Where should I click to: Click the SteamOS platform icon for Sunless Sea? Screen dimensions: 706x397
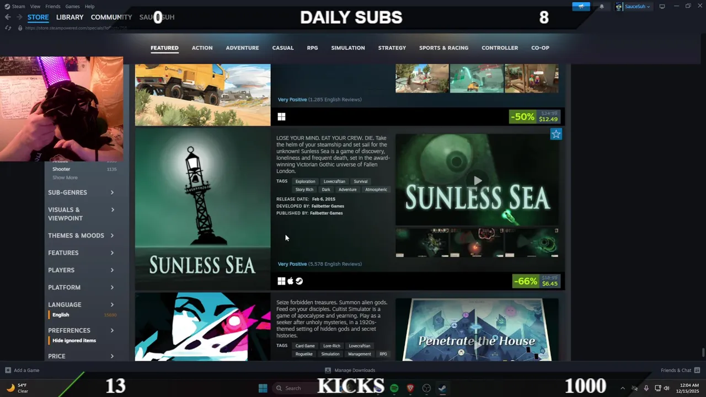pyautogui.click(x=299, y=281)
